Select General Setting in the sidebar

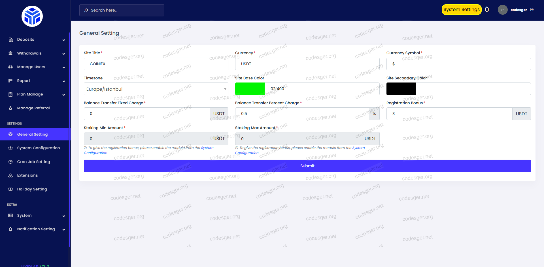click(x=32, y=134)
